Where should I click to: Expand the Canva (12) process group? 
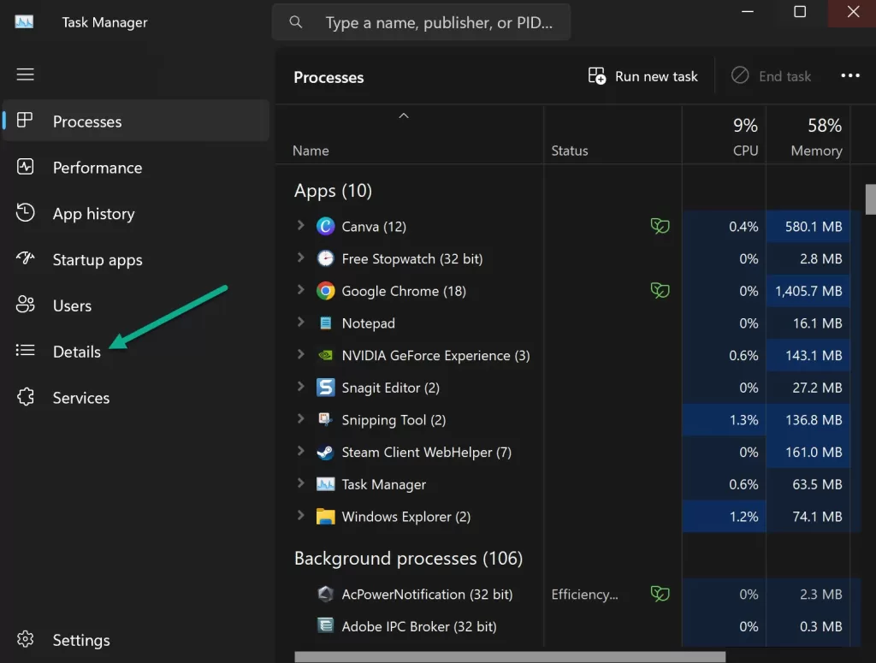(x=300, y=225)
